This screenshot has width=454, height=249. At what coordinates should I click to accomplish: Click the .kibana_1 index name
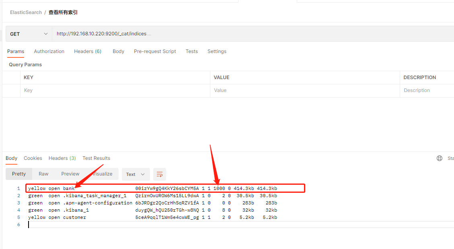pos(76,210)
